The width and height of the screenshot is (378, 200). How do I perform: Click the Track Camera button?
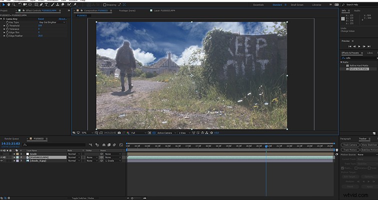tap(350, 145)
